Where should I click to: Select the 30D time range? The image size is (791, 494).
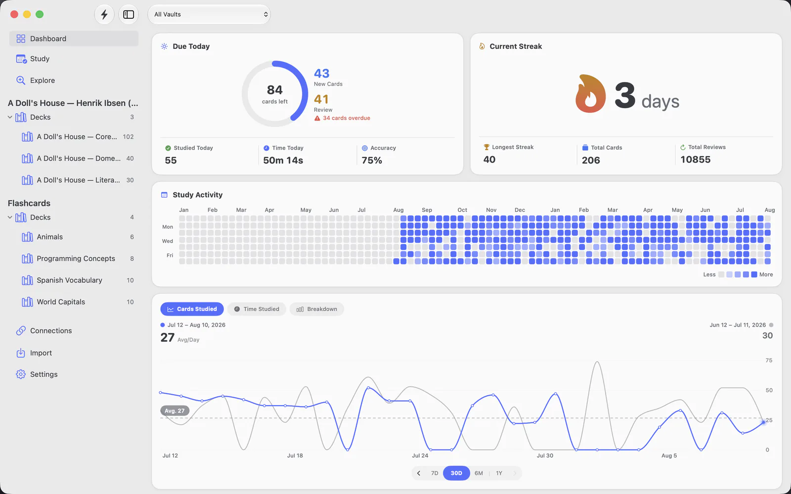point(456,473)
